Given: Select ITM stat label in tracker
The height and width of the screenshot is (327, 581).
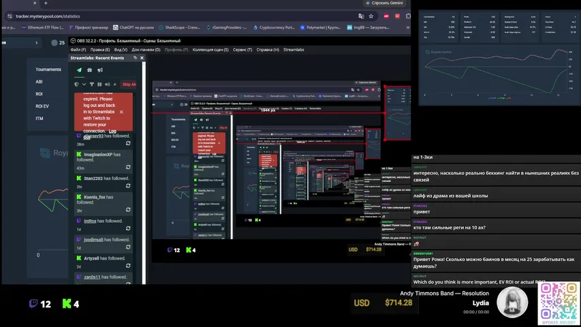Looking at the screenshot, I should [40, 119].
